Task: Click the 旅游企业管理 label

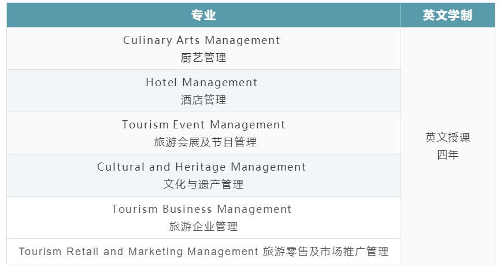Action: pyautogui.click(x=203, y=227)
